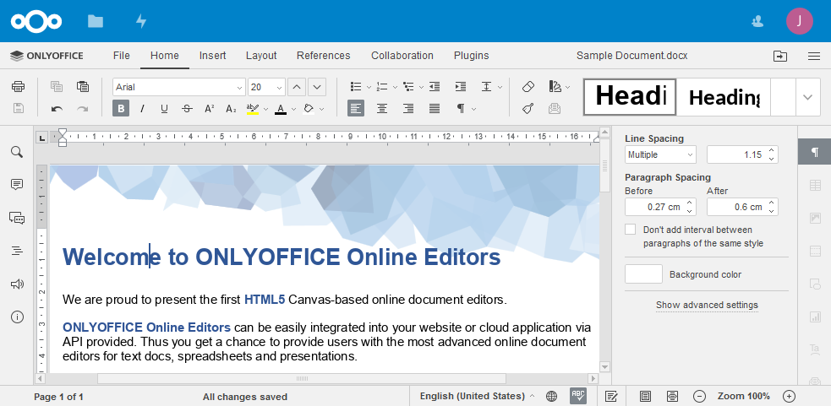Insert a numbered list
Viewport: 831px width, 406px height.
coord(381,86)
